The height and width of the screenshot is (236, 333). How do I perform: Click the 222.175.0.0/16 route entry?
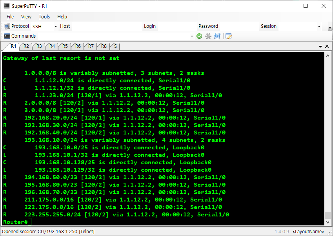point(113,207)
